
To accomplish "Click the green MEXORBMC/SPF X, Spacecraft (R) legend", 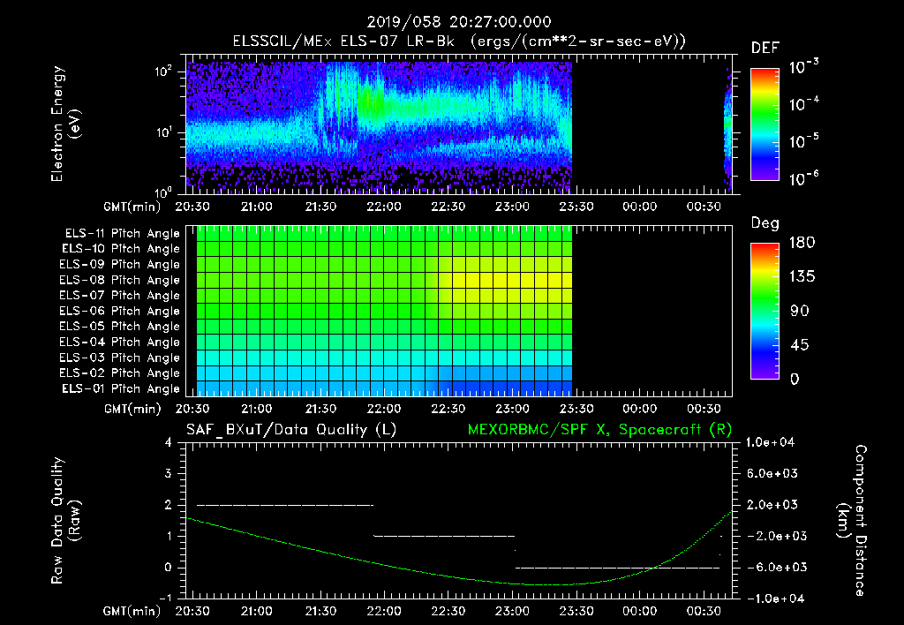I will (x=599, y=430).
